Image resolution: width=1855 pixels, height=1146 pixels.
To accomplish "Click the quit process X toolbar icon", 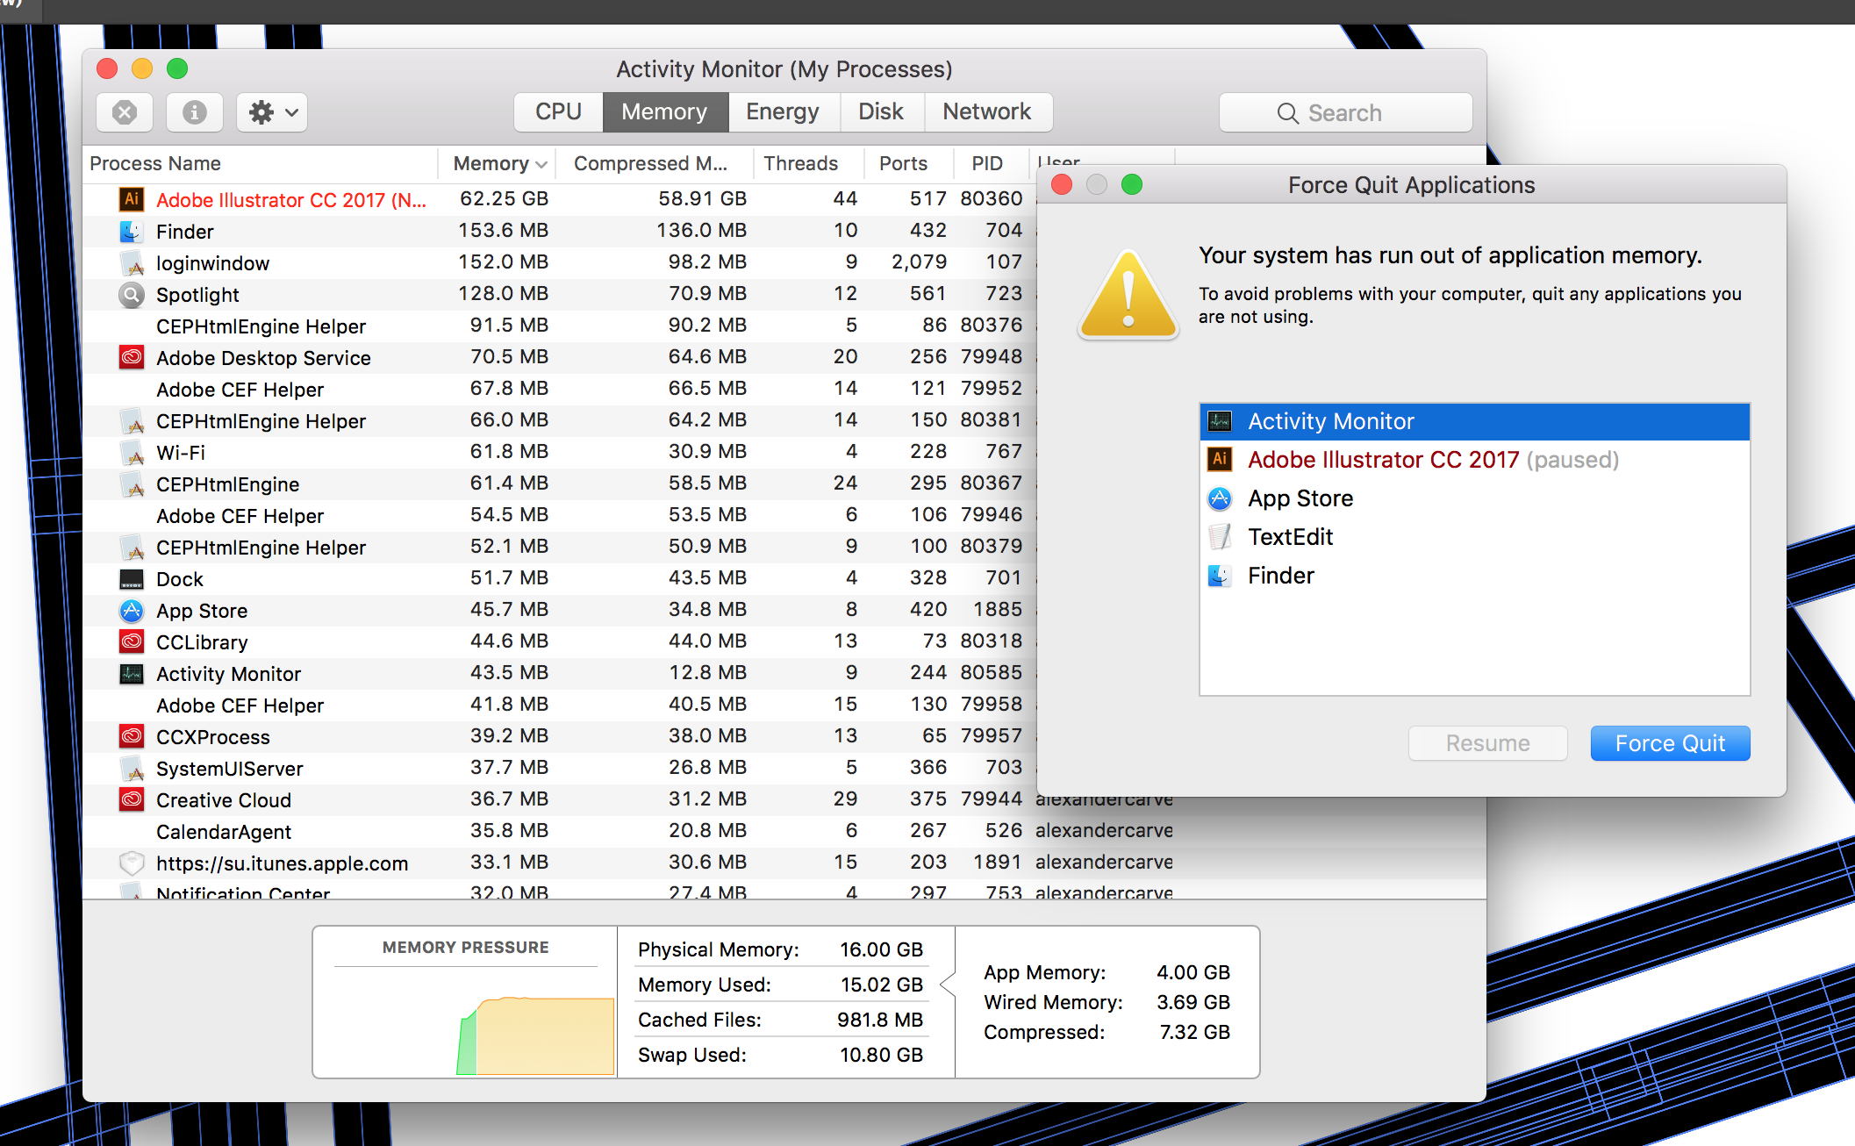I will pos(125,112).
